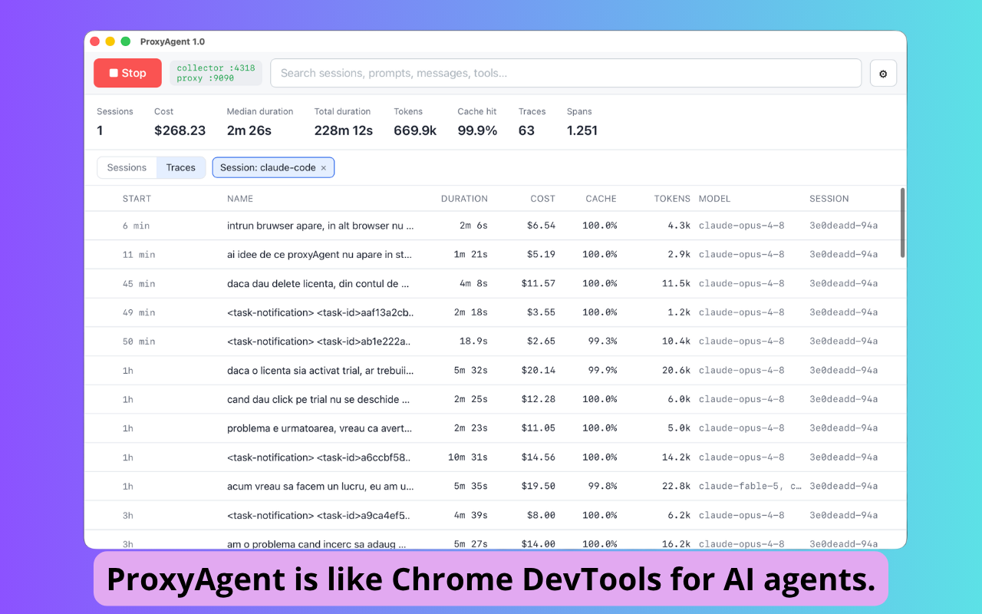The width and height of the screenshot is (982, 614).
Task: Click the START column header
Action: pos(137,199)
